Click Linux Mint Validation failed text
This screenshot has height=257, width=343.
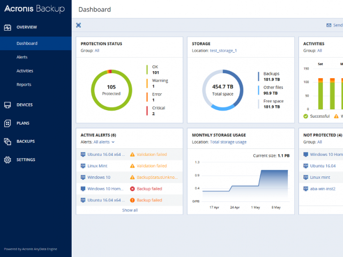tap(152, 166)
